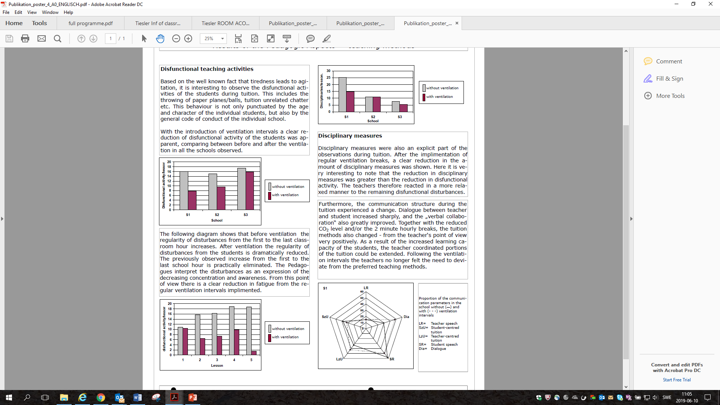Close the active Publikation_poster tab
The image size is (720, 405).
(457, 23)
